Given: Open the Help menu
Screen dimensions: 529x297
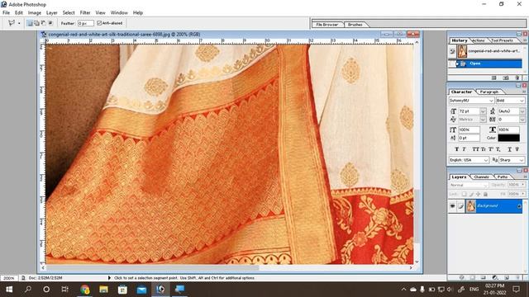Looking at the screenshot, I should click(x=138, y=12).
